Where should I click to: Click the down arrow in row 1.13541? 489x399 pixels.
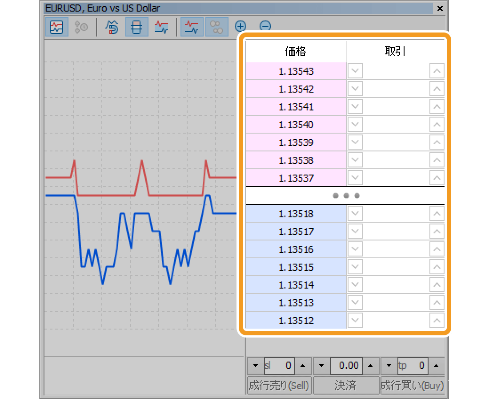click(x=355, y=106)
